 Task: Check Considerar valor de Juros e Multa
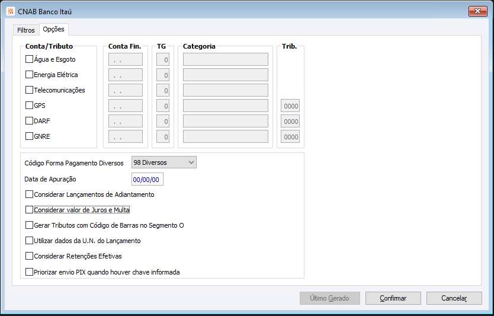[x=29, y=210]
